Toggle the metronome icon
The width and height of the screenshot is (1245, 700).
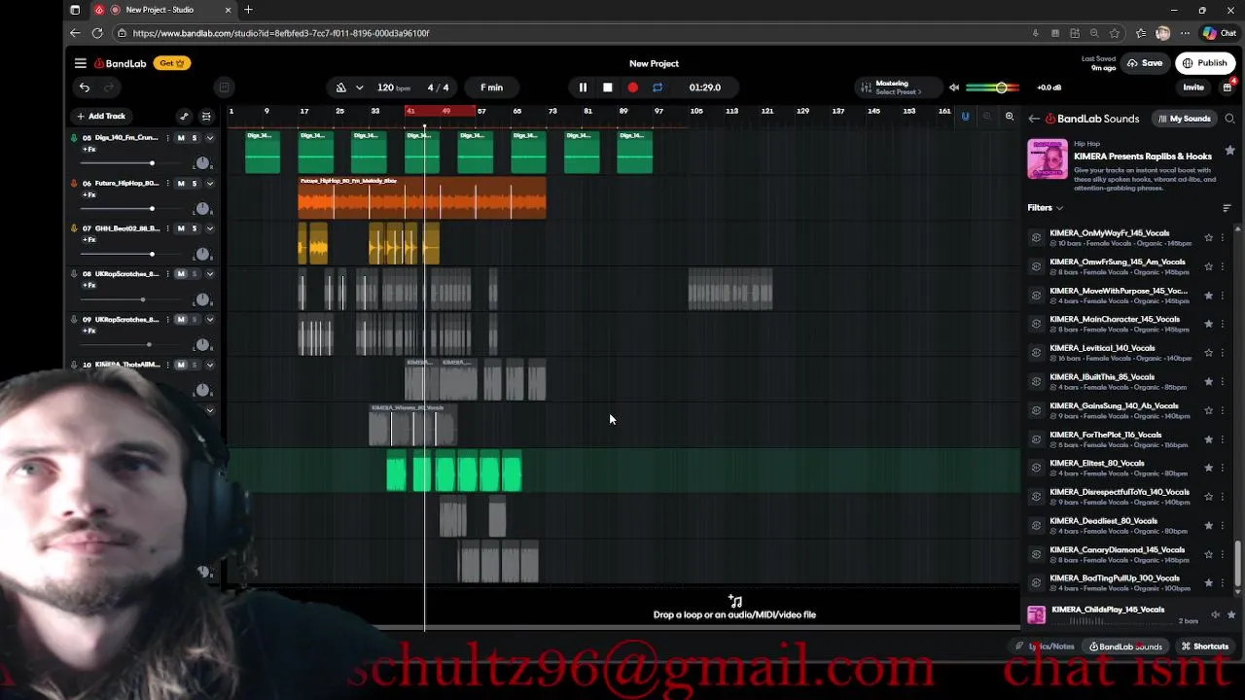pos(341,87)
